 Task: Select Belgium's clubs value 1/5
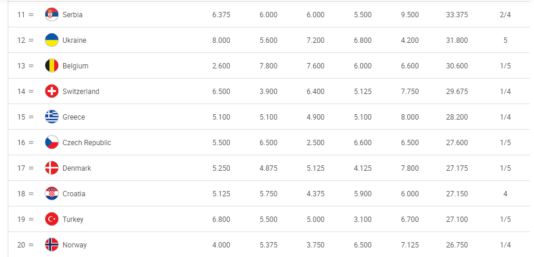tap(505, 65)
